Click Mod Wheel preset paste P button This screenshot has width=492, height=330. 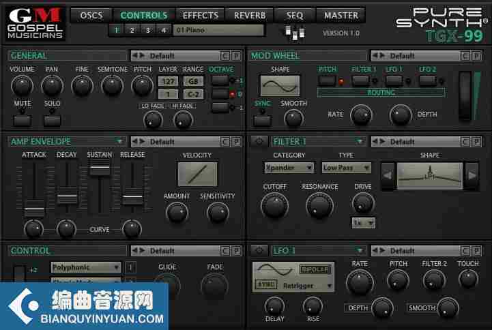(x=476, y=56)
